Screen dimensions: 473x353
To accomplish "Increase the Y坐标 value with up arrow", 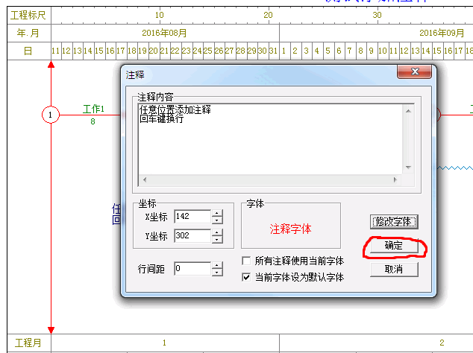I will (217, 232).
